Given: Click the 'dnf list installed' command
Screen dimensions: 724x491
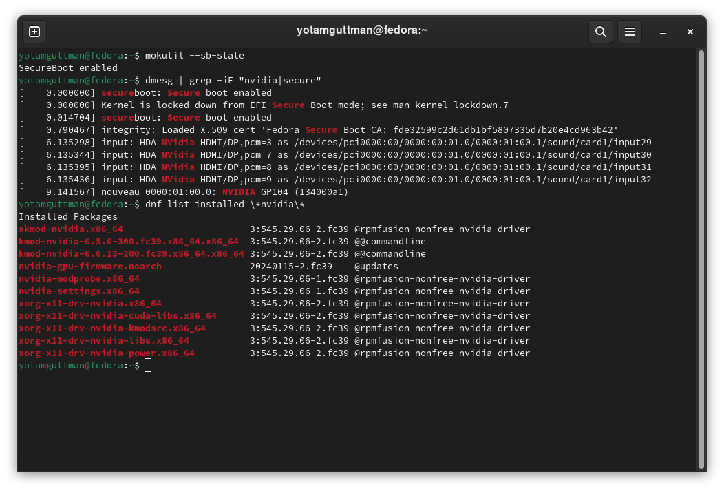Looking at the screenshot, I should coord(225,204).
